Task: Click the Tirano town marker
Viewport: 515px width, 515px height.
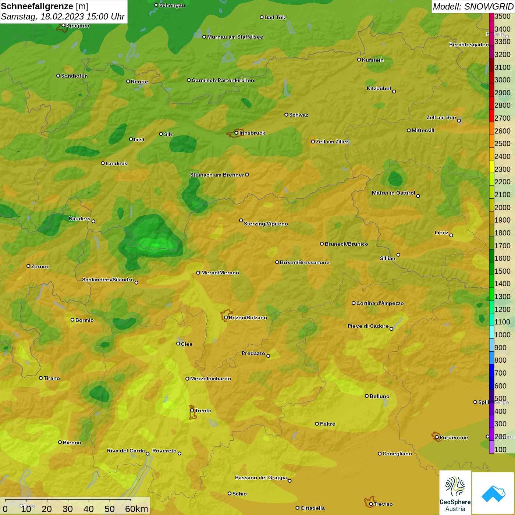Action: (41, 378)
